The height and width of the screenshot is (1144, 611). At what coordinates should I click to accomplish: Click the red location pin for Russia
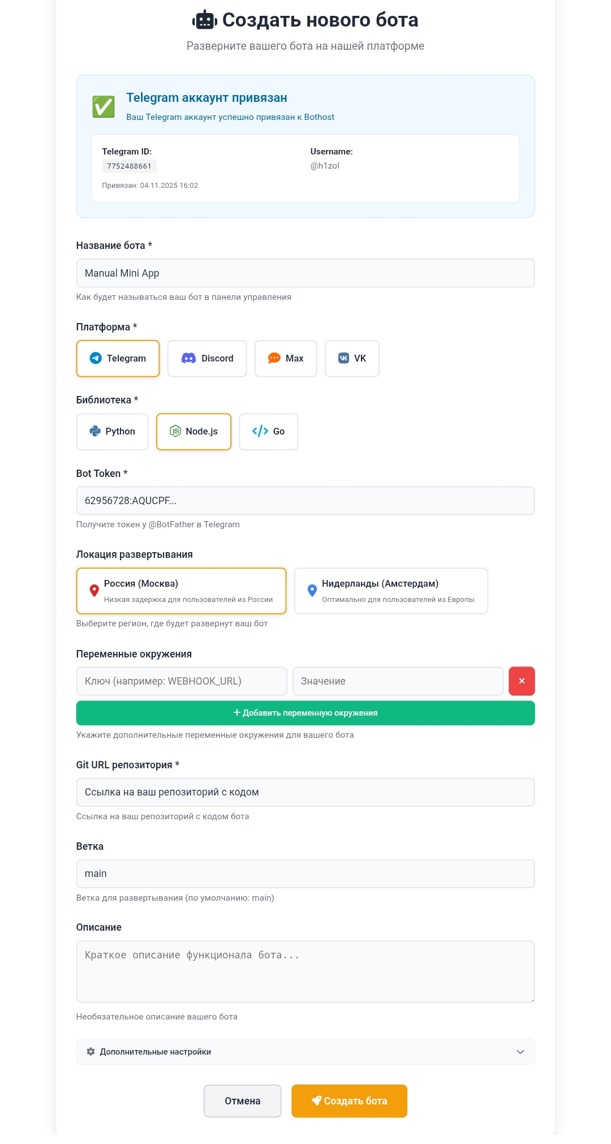(x=94, y=591)
